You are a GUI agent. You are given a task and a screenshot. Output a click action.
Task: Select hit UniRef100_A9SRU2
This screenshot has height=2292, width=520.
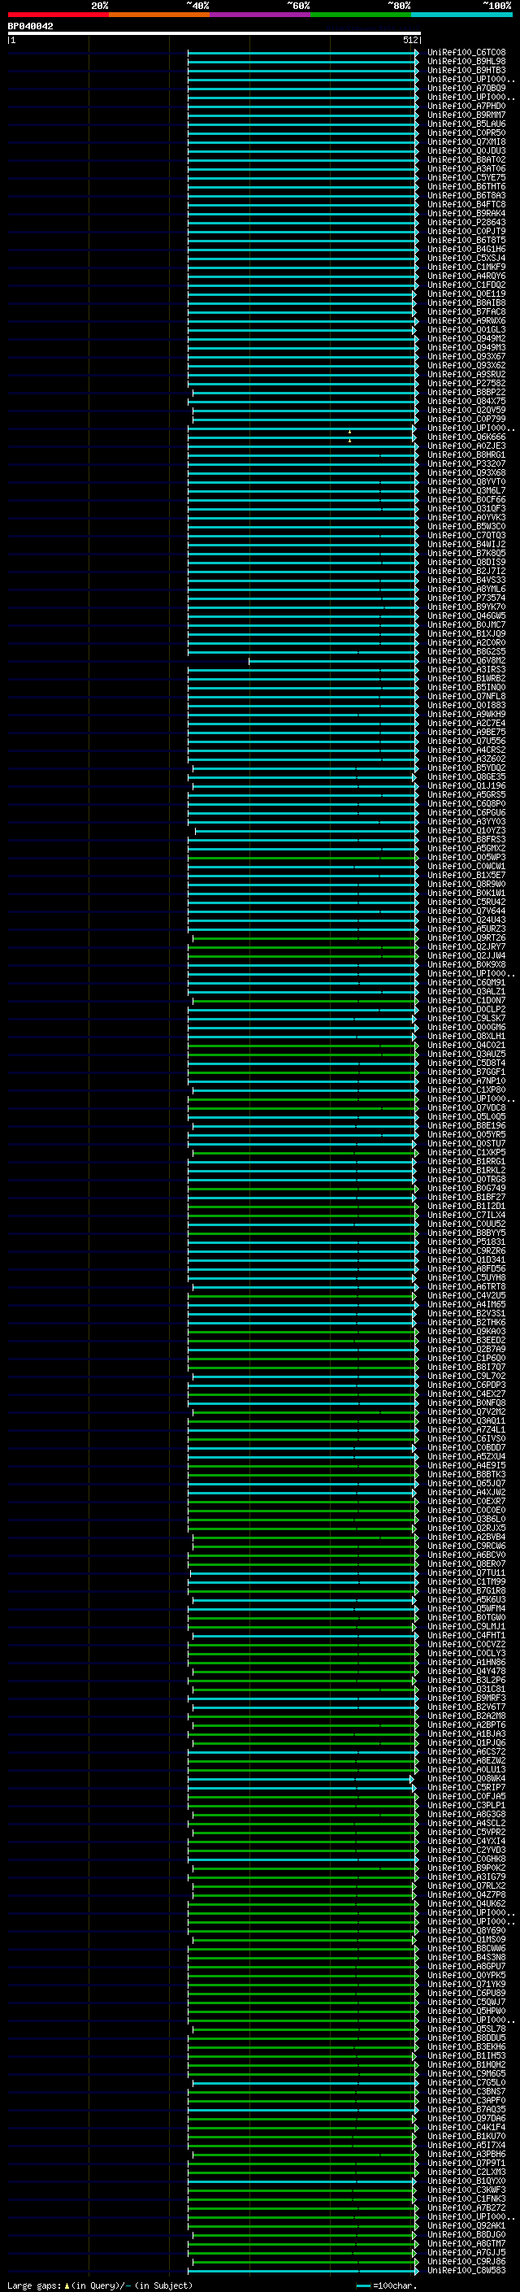click(x=466, y=375)
